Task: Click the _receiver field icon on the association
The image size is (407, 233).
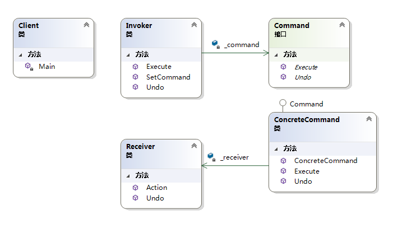Action: tap(211, 156)
